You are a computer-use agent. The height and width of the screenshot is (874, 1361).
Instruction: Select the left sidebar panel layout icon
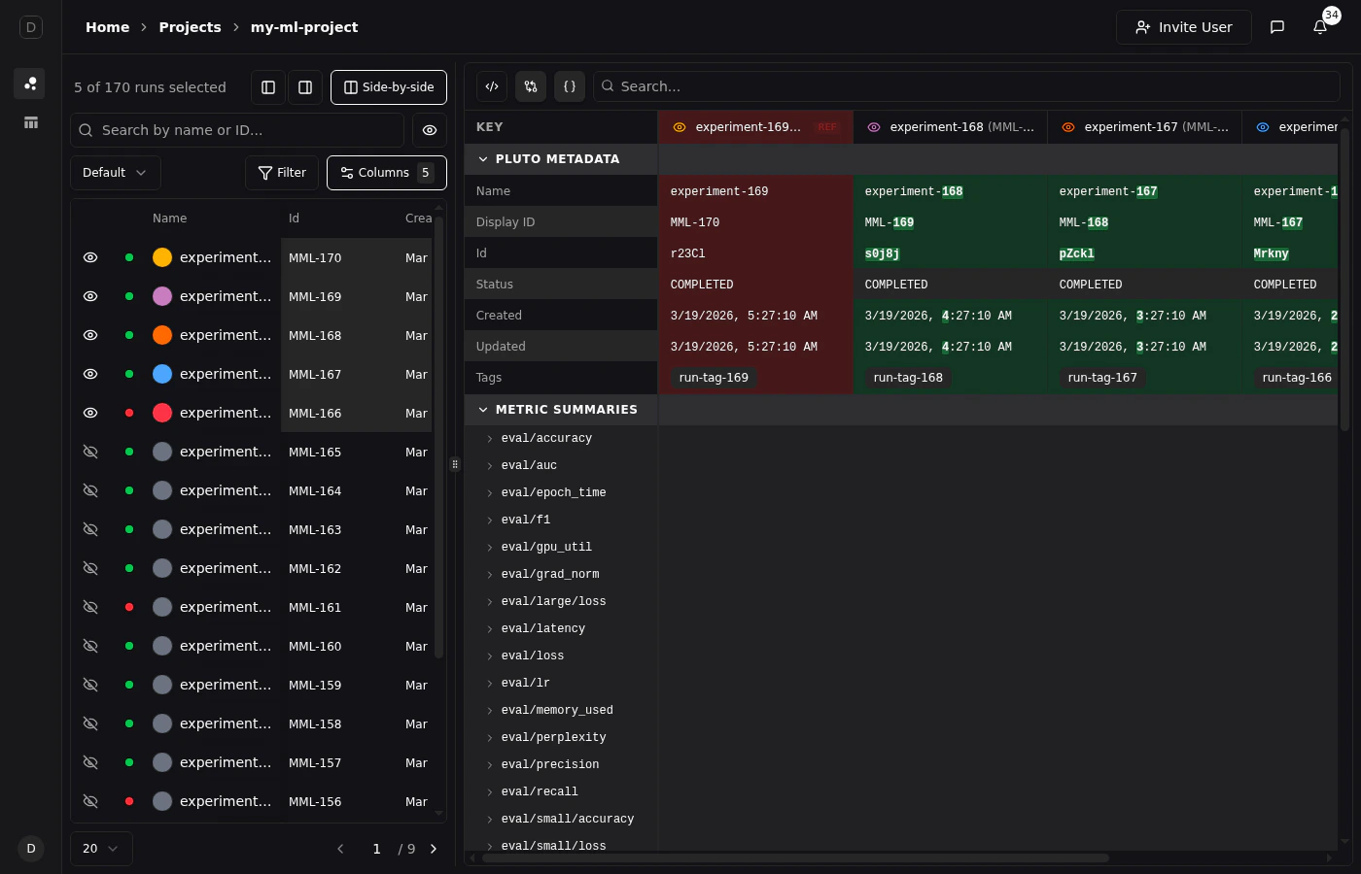(x=268, y=87)
